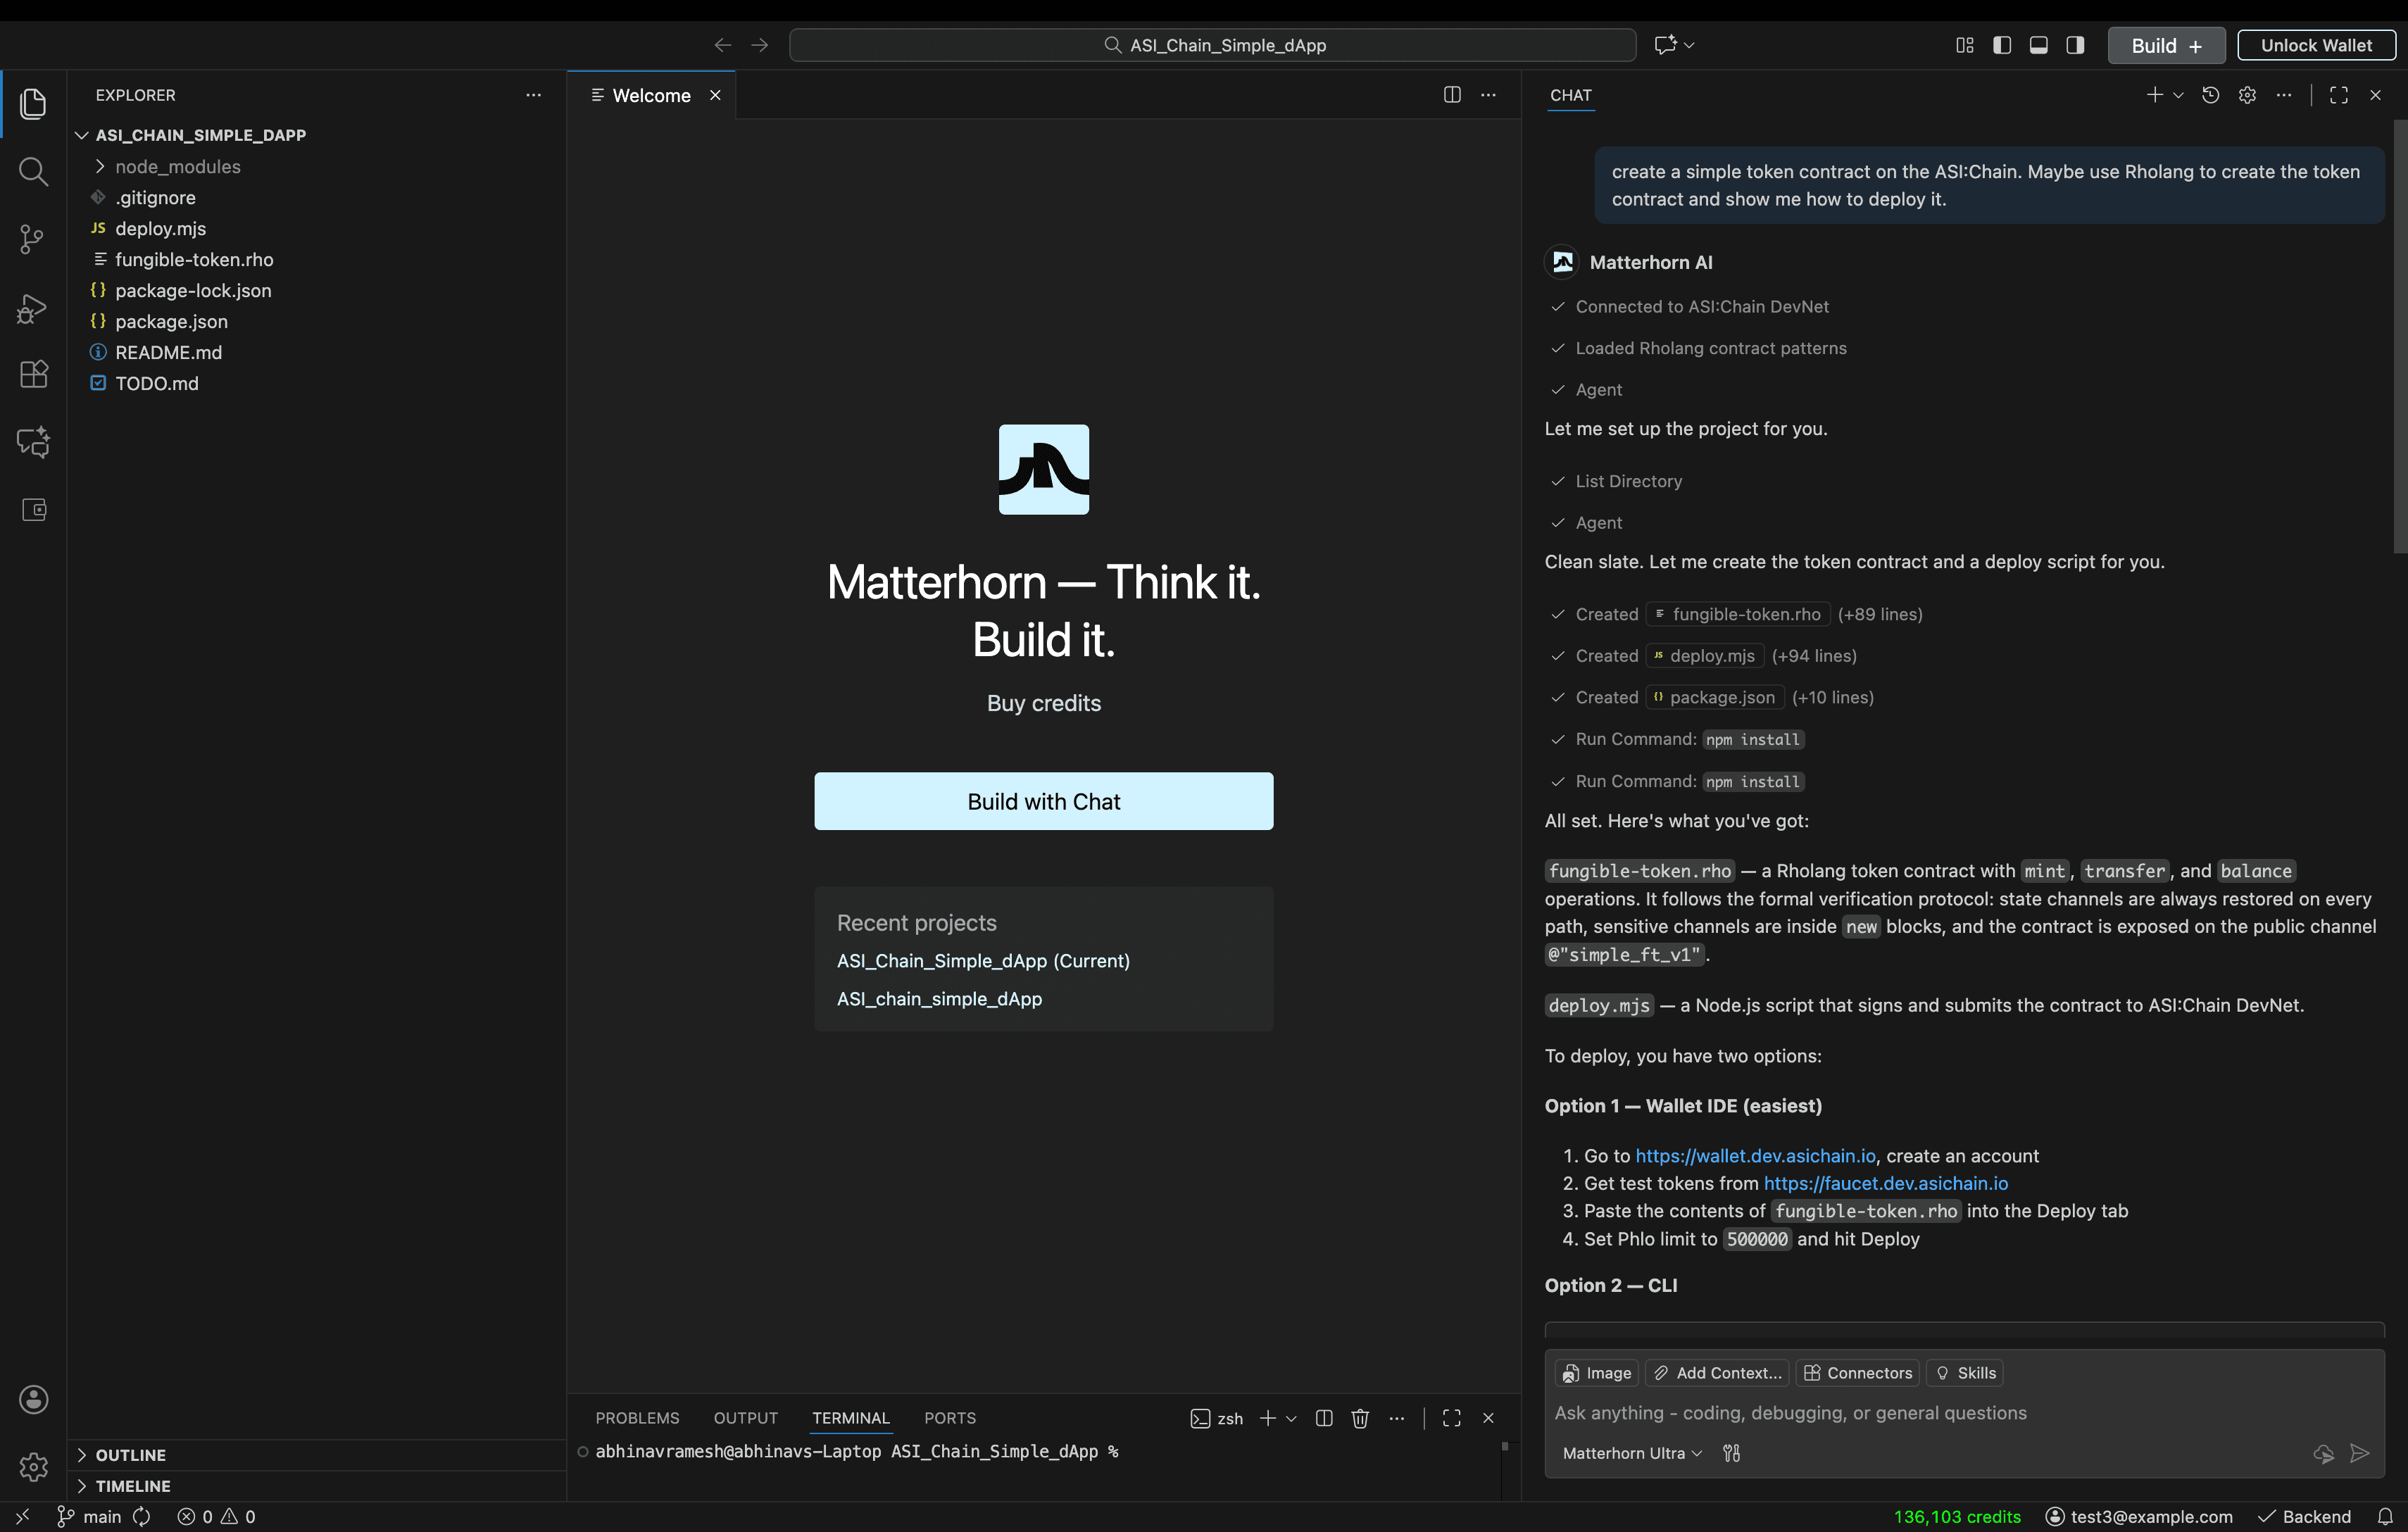Switch to the OUTPUT tab
The image size is (2408, 1532).
(746, 1418)
